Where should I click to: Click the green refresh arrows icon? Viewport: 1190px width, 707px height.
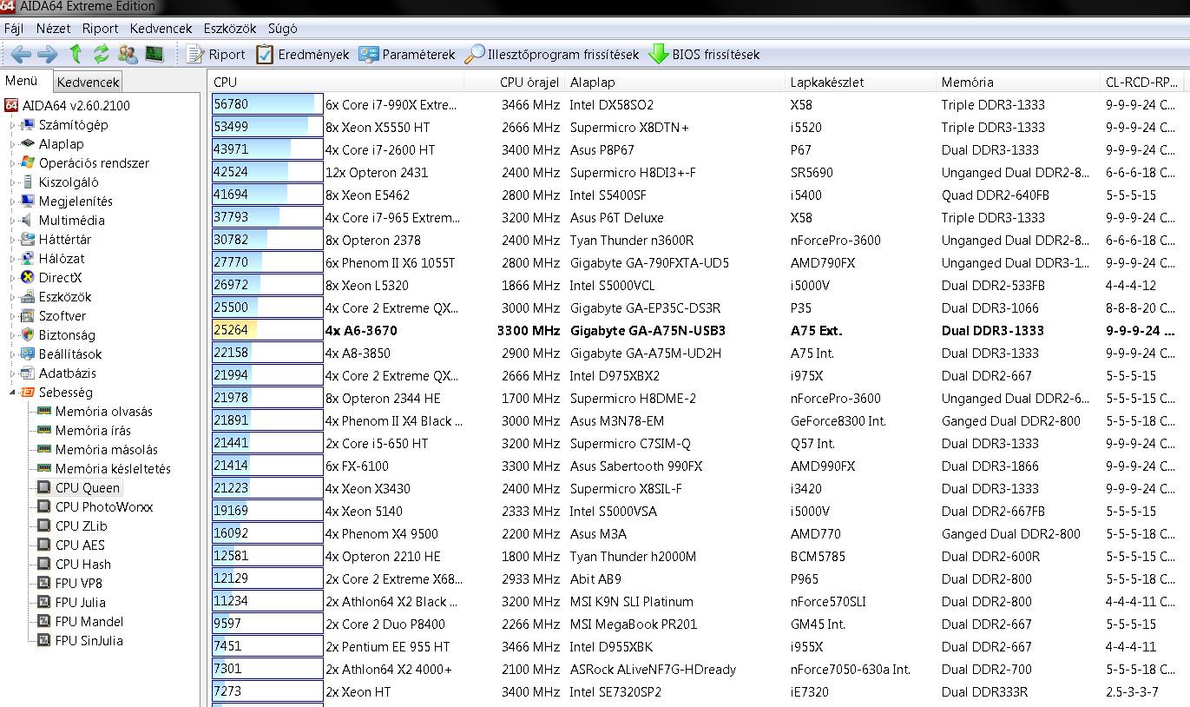tap(102, 54)
